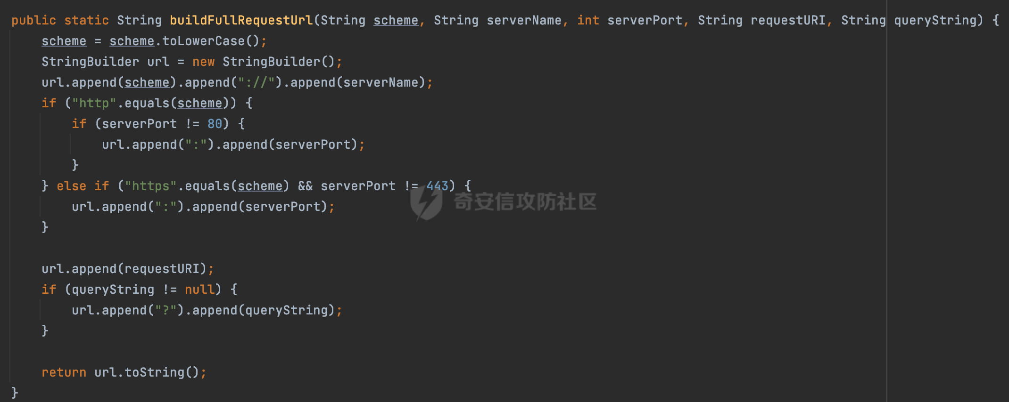Click the "https" string literal
The image size is (1009, 402).
150,186
